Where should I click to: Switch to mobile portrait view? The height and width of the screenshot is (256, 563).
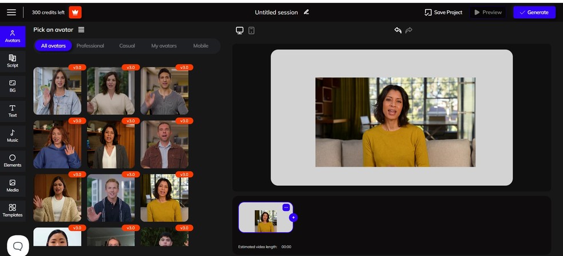coord(252,30)
